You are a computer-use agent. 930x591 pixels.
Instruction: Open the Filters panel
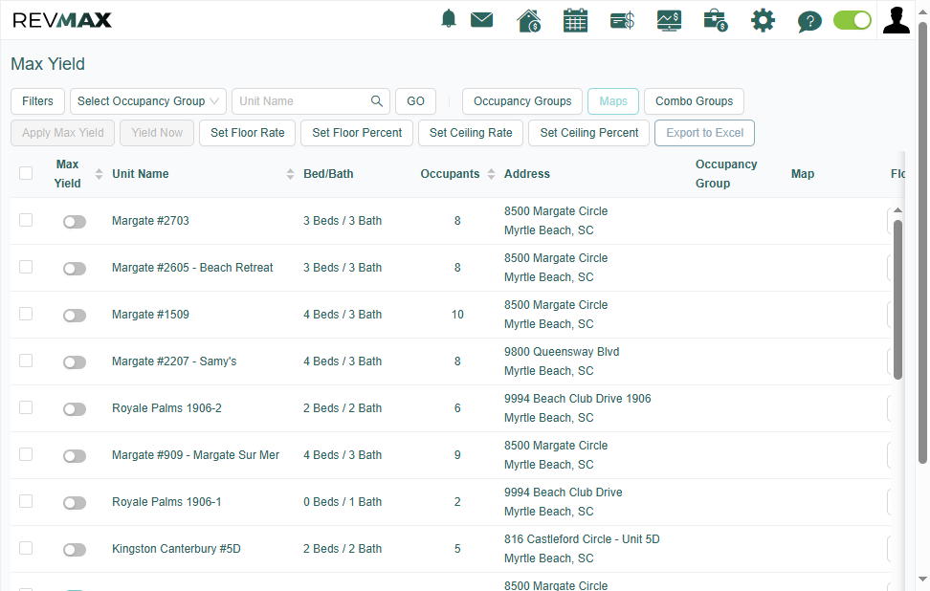point(37,101)
